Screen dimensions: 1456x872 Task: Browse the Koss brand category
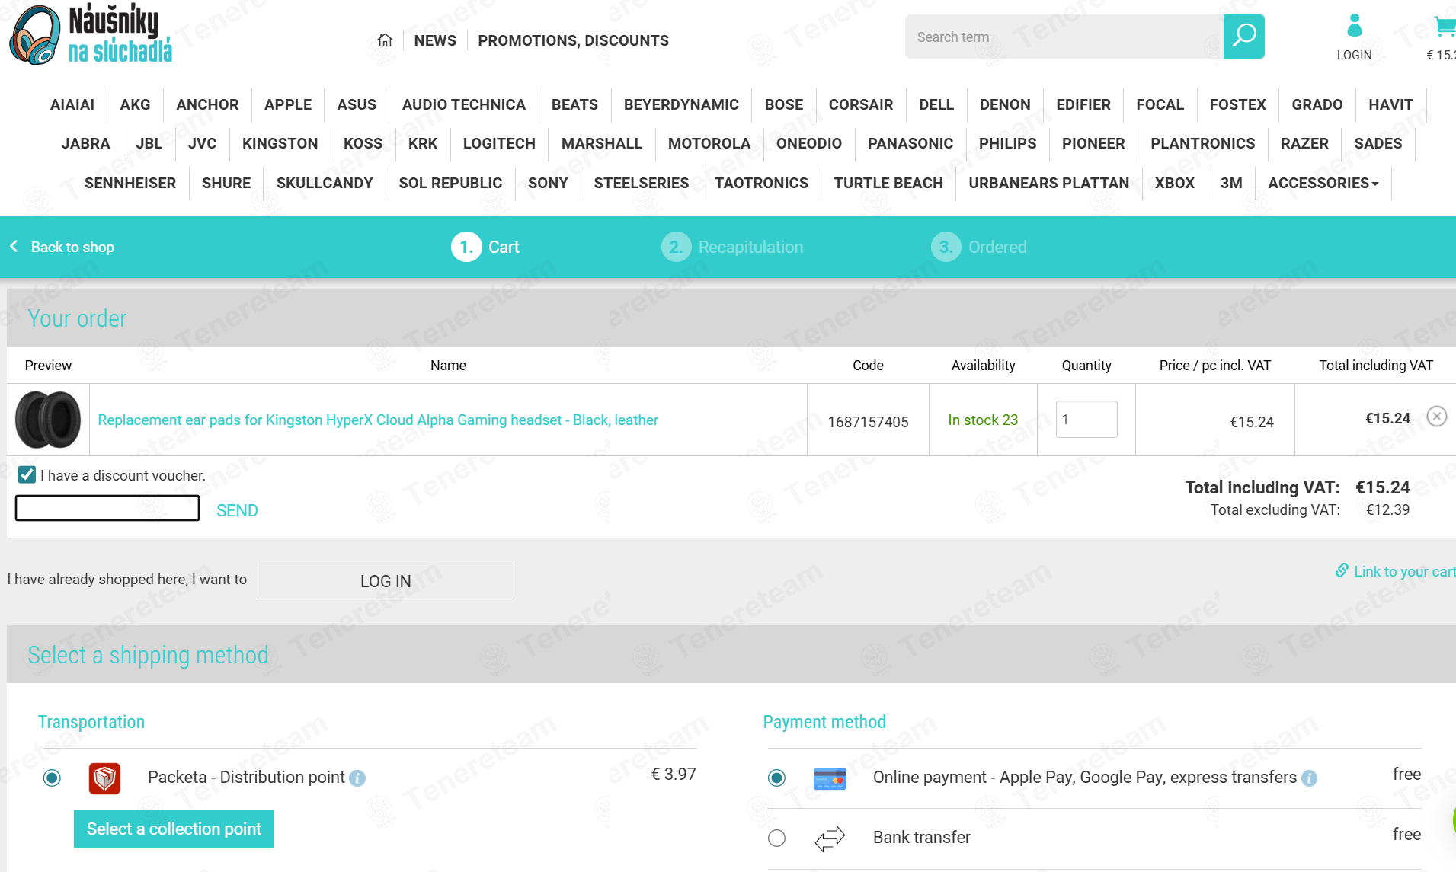point(363,143)
